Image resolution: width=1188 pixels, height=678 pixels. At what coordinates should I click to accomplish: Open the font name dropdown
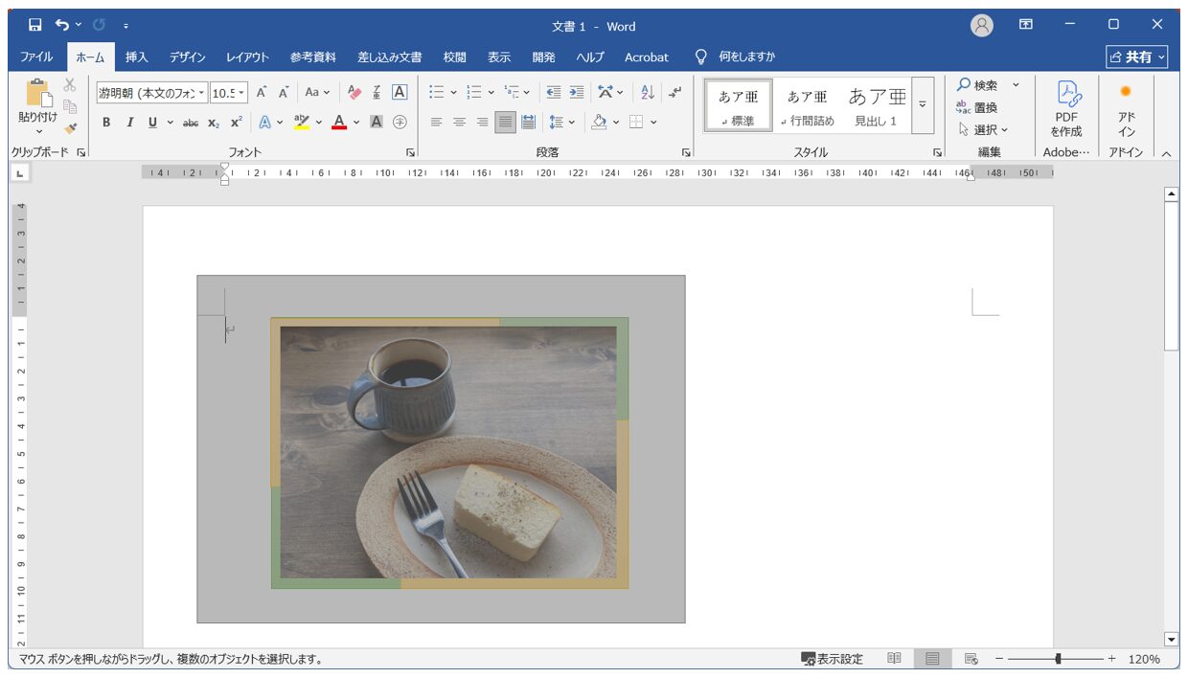202,93
